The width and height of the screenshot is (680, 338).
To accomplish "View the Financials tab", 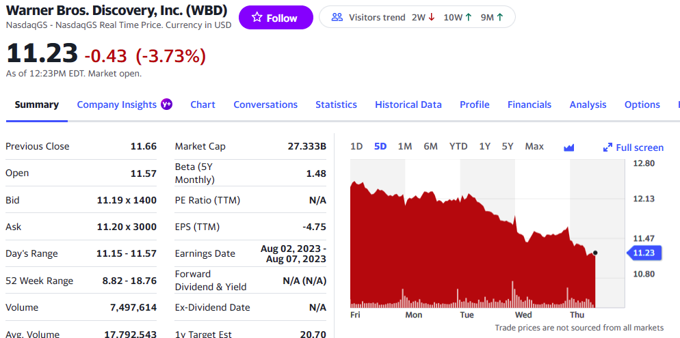I will click(x=529, y=104).
